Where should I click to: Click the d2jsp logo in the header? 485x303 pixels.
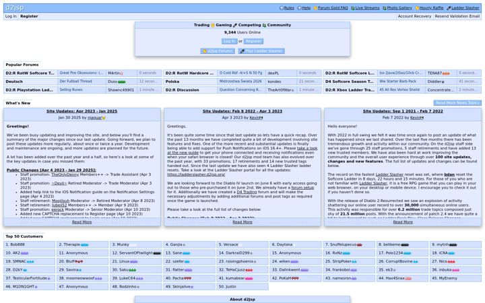tap(15, 7)
